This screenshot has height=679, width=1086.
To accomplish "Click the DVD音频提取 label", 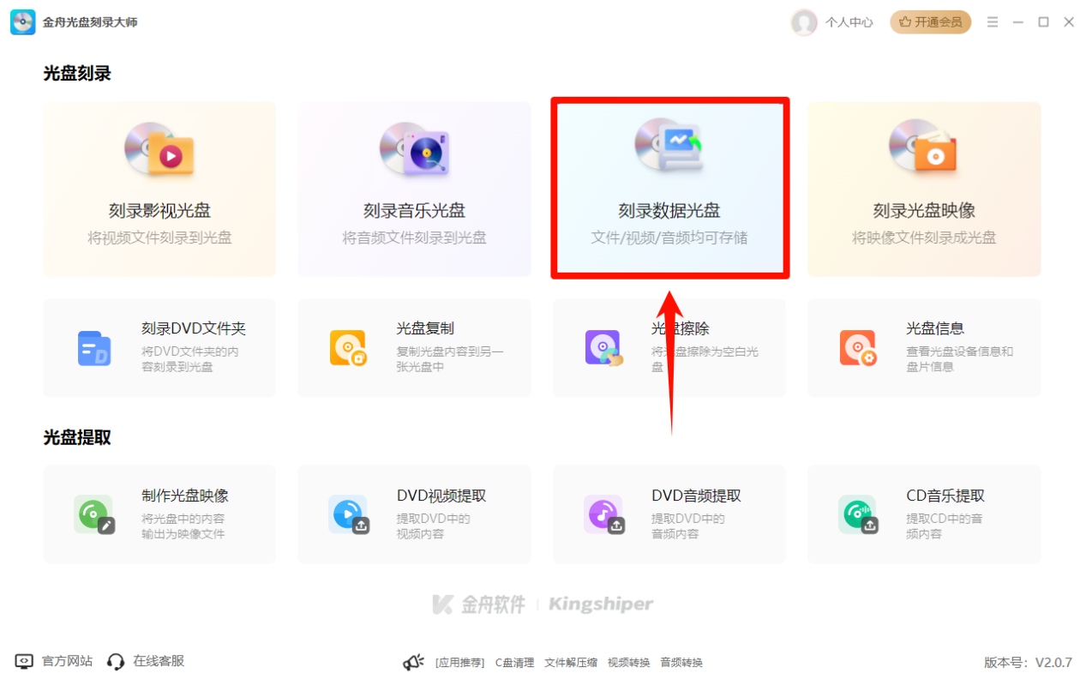I will [696, 496].
